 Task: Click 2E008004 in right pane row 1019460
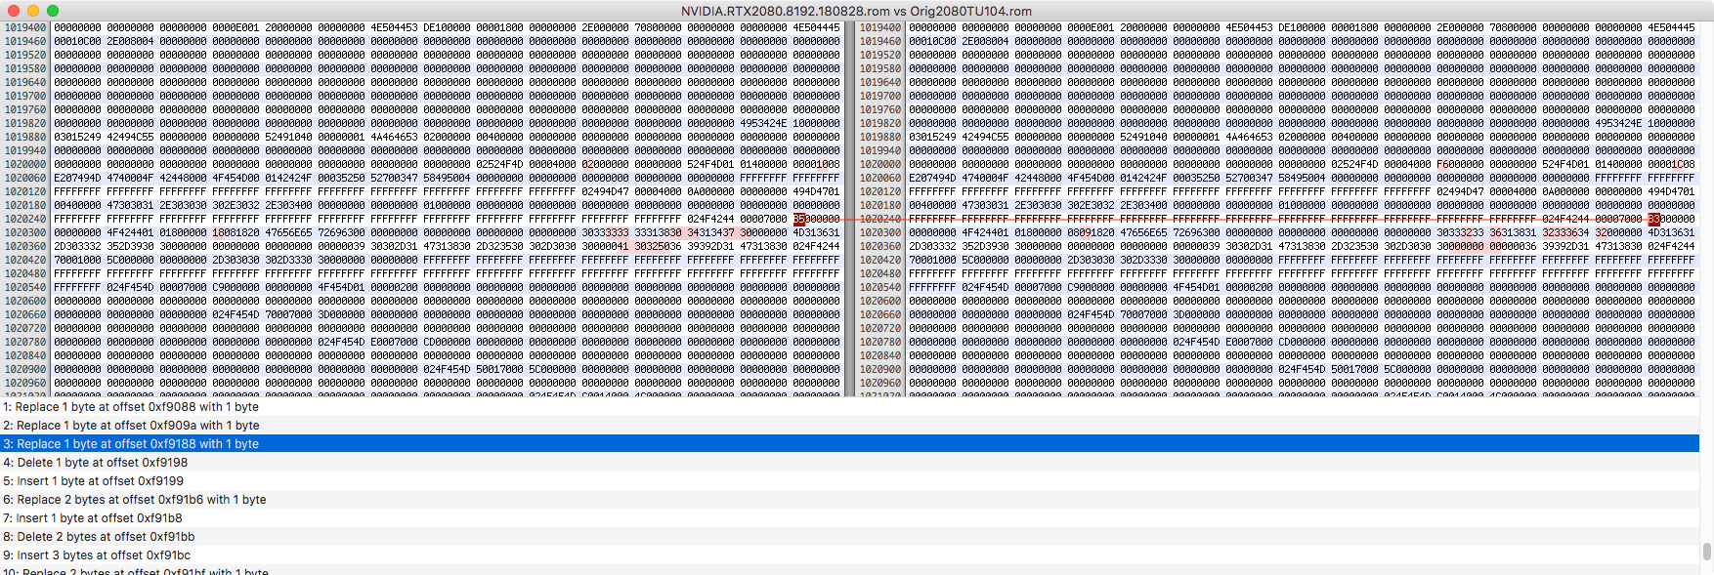tap(985, 41)
